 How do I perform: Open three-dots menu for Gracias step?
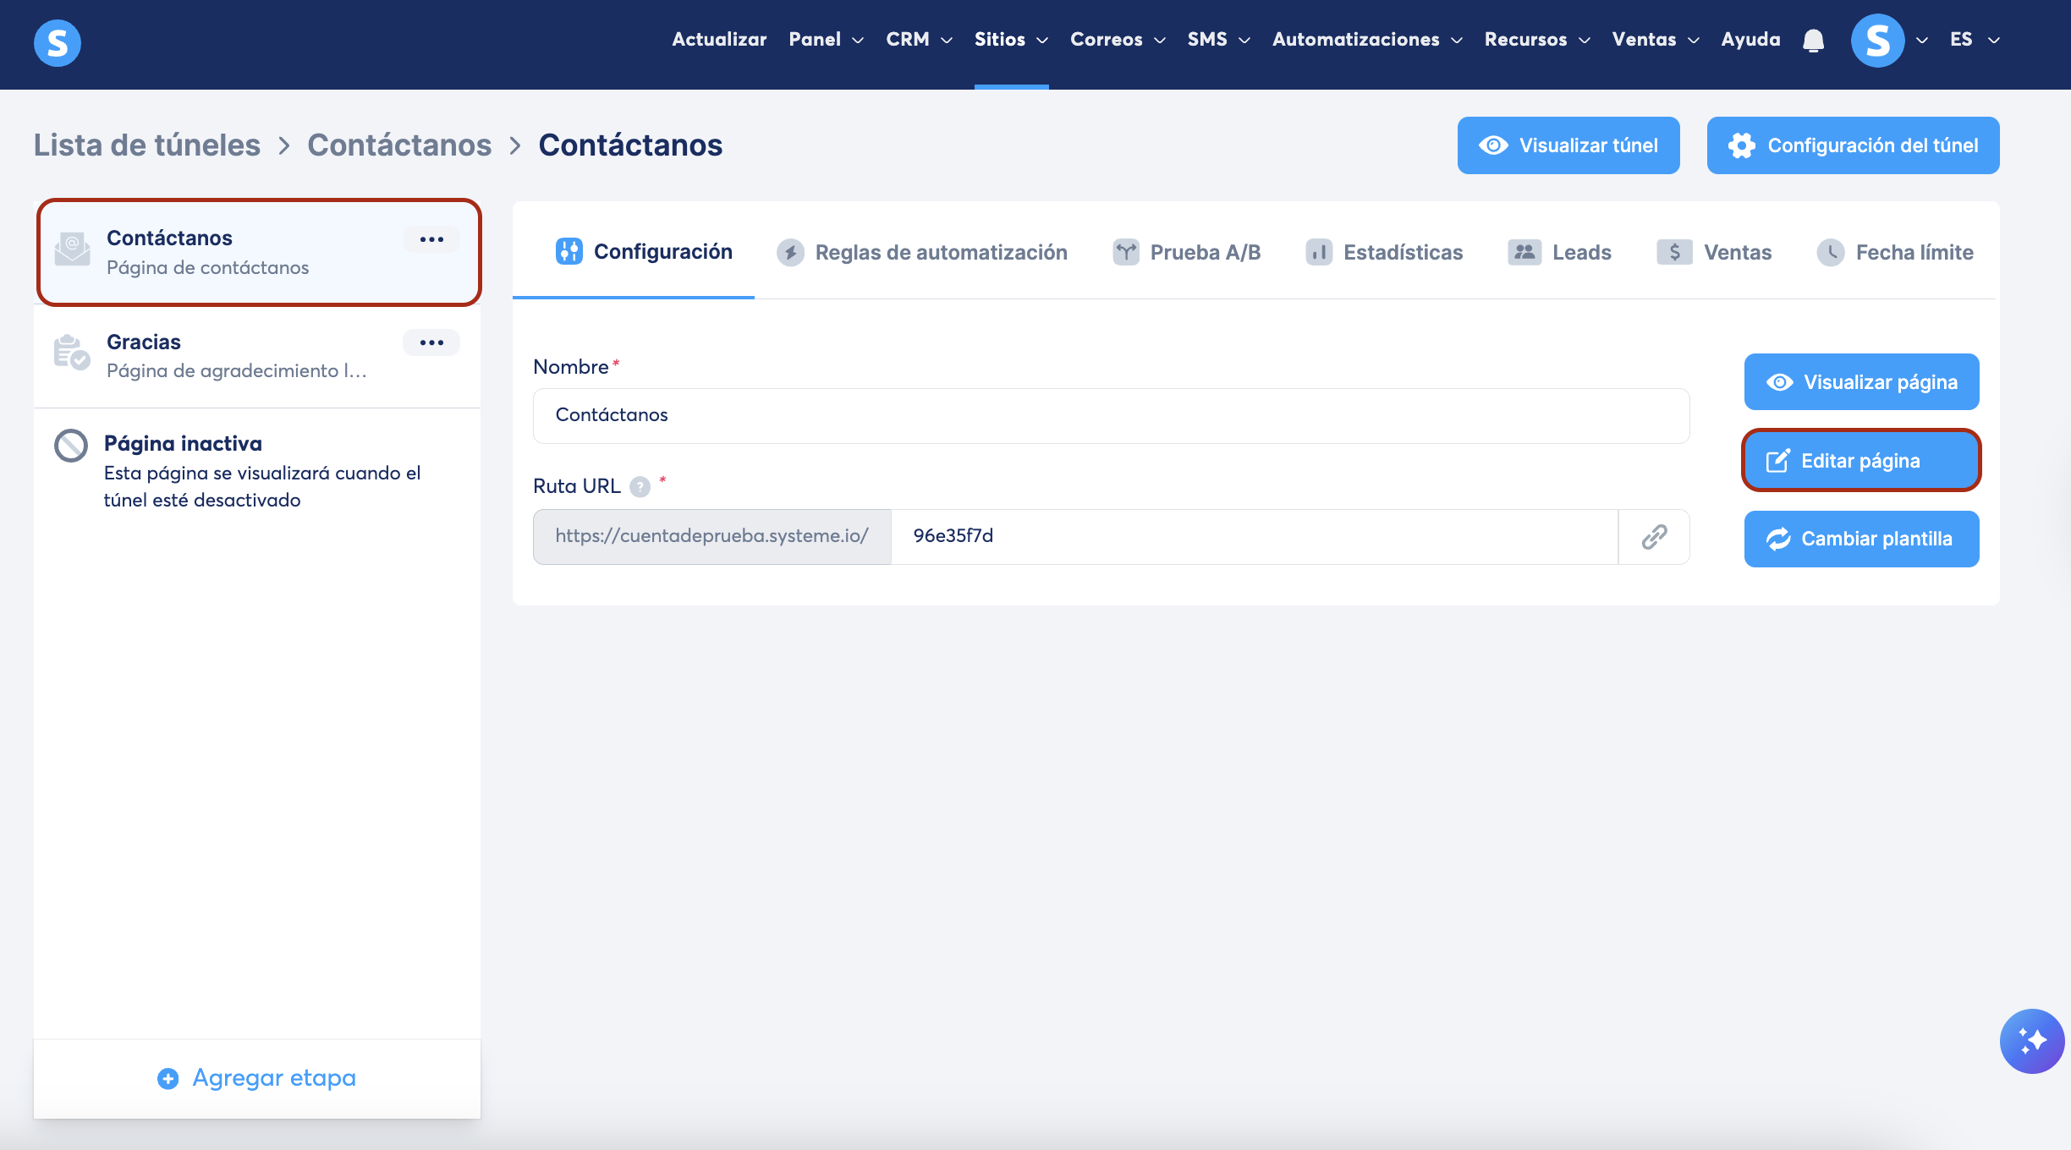click(431, 342)
